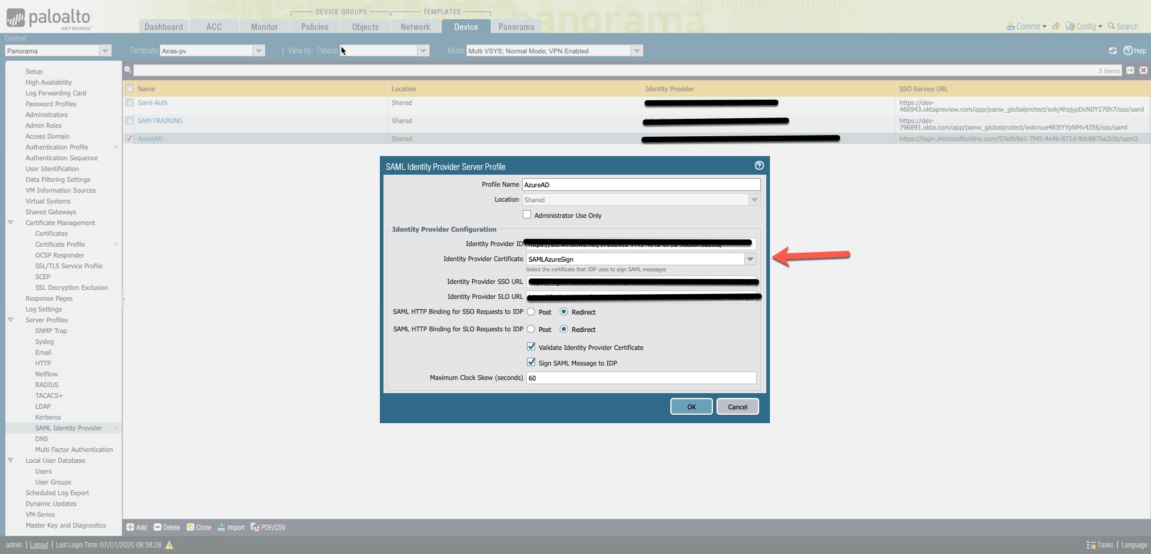Open Multi Factor Authentication in the sidebar
This screenshot has width=1151, height=554.
[74, 450]
